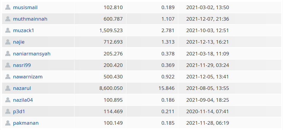
Task: Click the user icon next to nazarul
Action: 8,88
